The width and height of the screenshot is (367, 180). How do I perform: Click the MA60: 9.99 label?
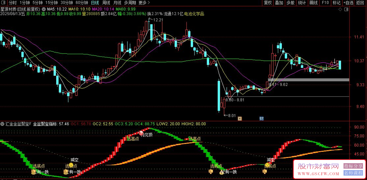coord(126,9)
